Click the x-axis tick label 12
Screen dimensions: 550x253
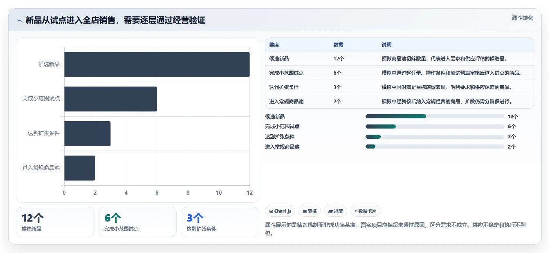pyautogui.click(x=249, y=193)
